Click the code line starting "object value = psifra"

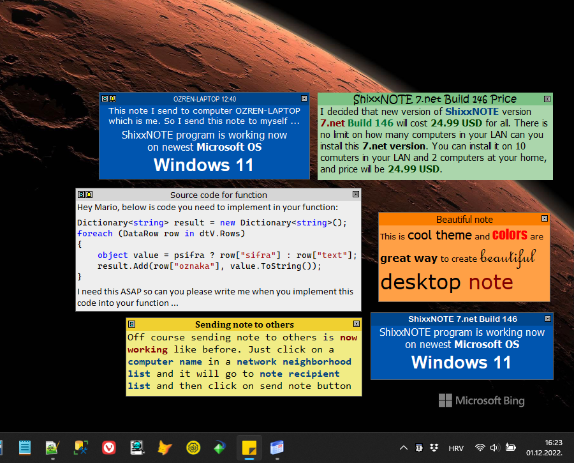tap(227, 255)
